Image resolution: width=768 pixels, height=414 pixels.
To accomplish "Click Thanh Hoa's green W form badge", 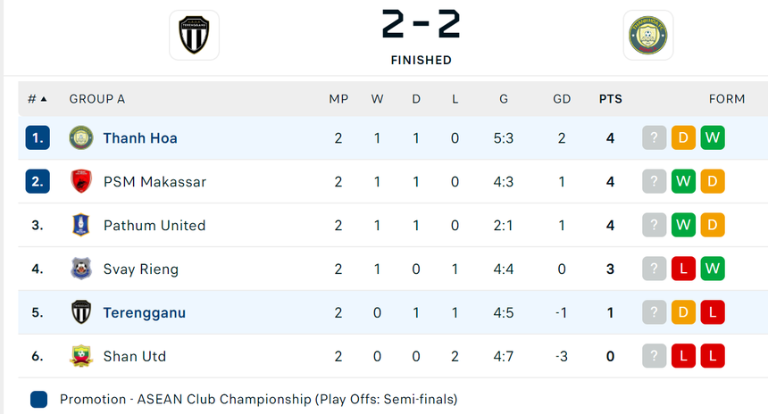I will pos(713,138).
